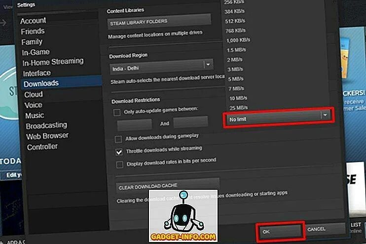Enable Allow downloads during gameplay
The height and width of the screenshot is (244, 366).
[118, 139]
